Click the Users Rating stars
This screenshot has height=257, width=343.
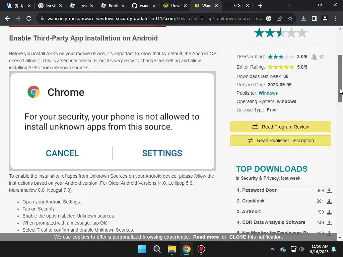click(281, 57)
